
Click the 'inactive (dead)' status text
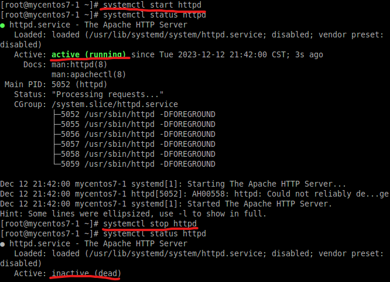pos(86,273)
